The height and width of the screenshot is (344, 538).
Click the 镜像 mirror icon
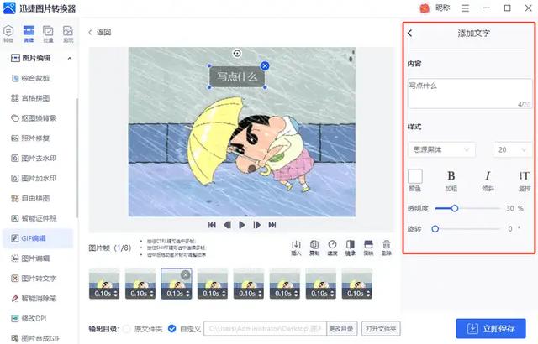pos(351,248)
